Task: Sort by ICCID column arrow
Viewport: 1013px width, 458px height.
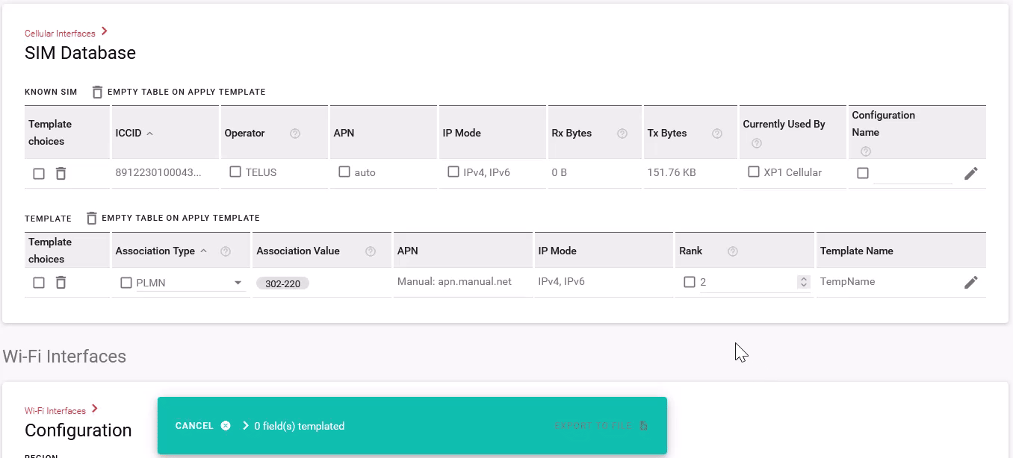Action: click(x=149, y=134)
